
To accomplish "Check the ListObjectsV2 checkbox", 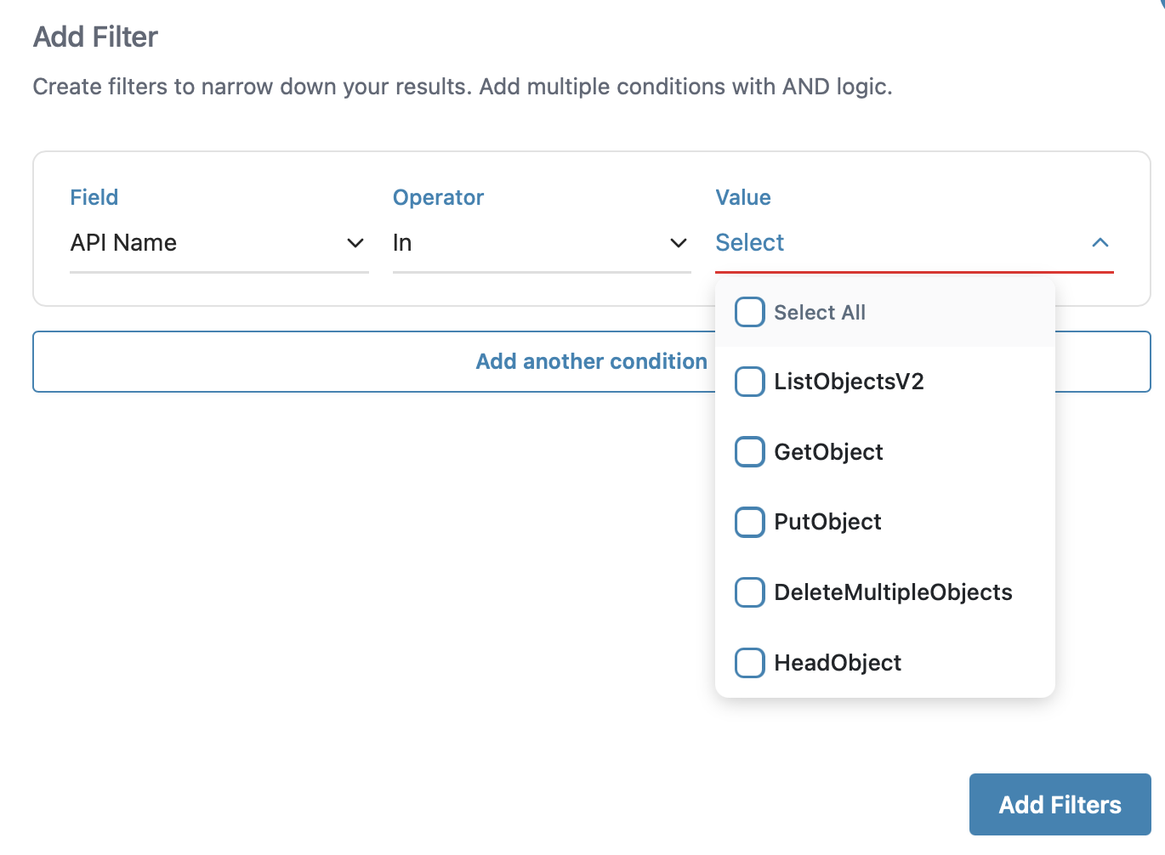I will pos(749,382).
